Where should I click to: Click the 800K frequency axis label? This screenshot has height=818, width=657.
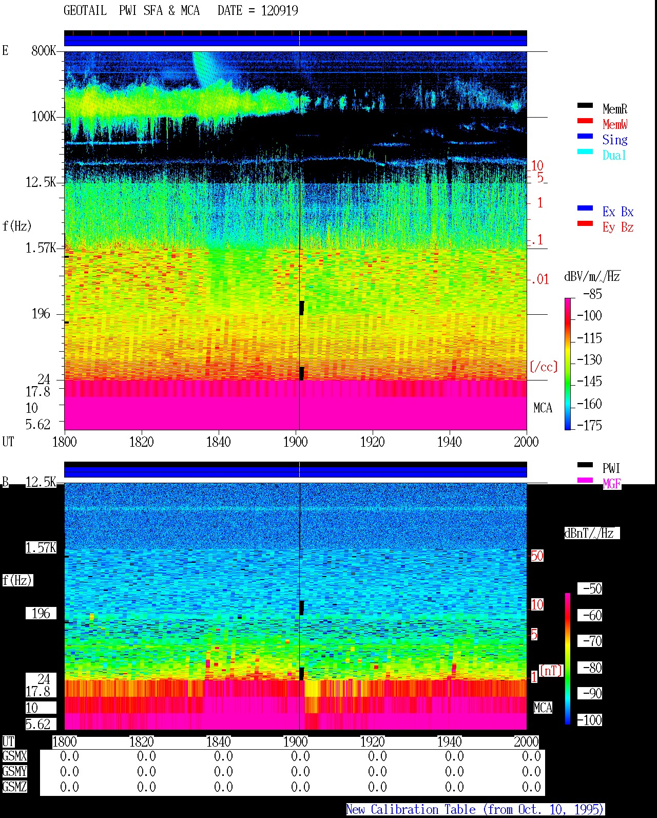pyautogui.click(x=44, y=51)
